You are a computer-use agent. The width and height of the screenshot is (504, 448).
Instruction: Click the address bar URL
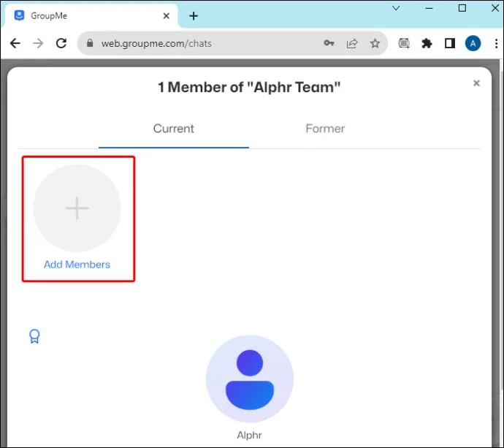point(156,43)
